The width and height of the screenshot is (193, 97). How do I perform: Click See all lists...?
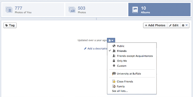pyautogui.click(x=120, y=91)
